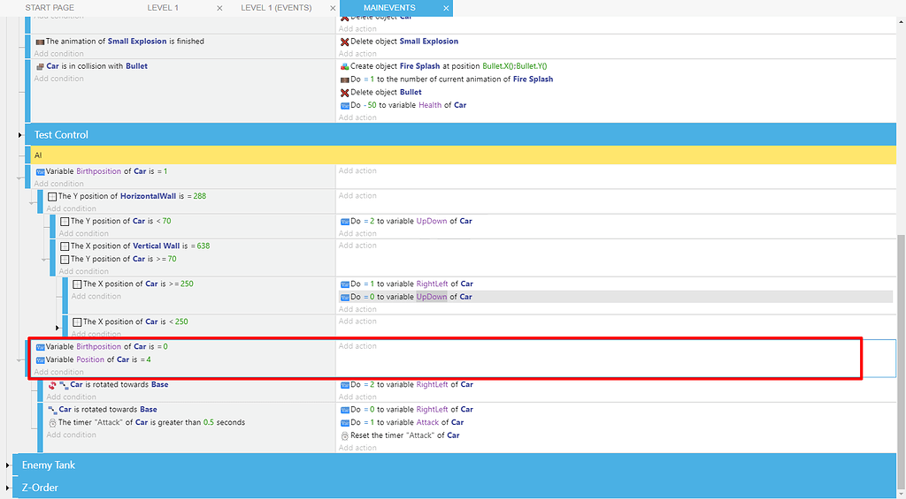Click the Test Control group header title

coord(61,135)
